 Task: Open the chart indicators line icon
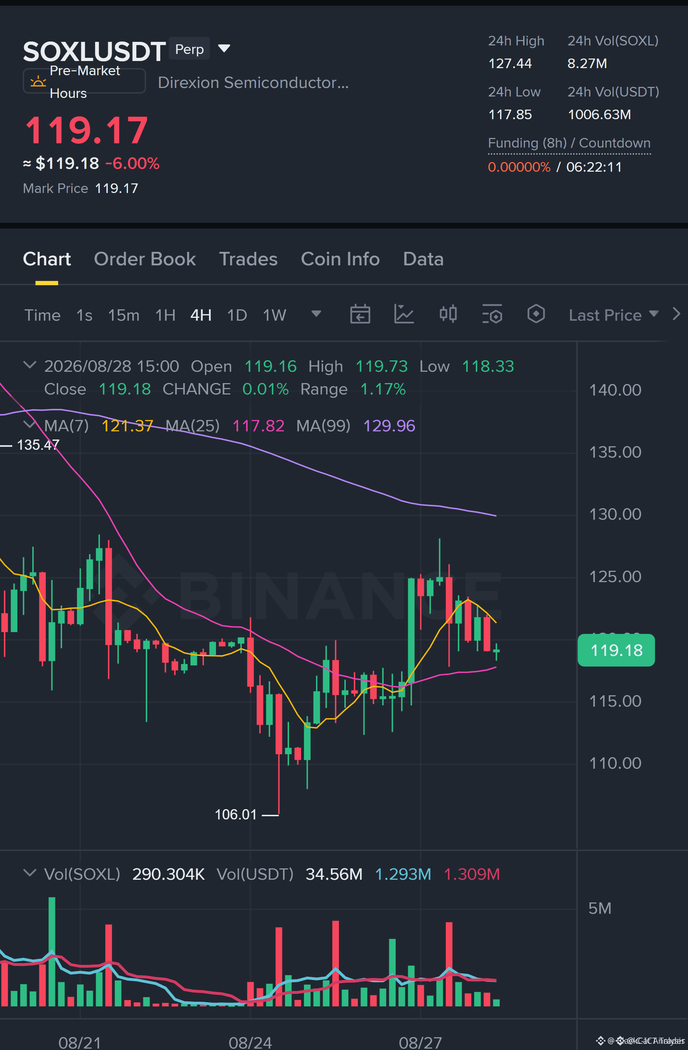[x=404, y=315]
